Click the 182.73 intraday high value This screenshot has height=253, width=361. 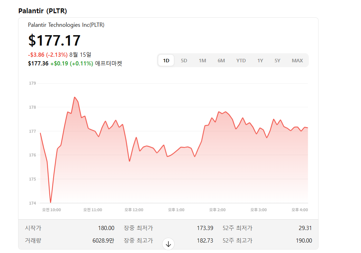205,240
